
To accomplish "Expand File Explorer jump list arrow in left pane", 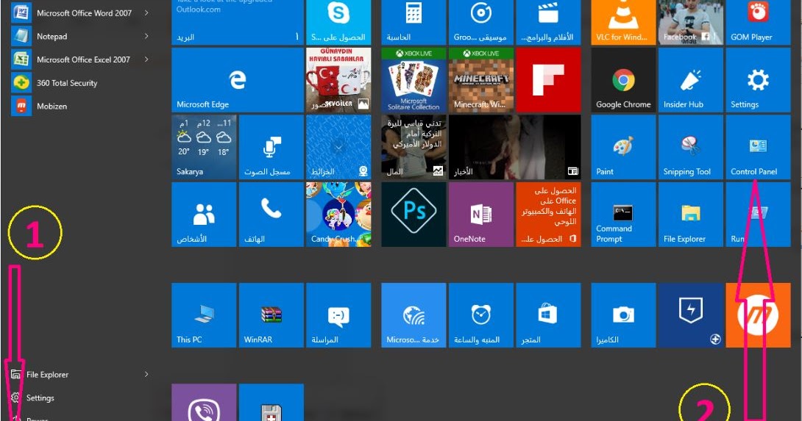I will [146, 375].
